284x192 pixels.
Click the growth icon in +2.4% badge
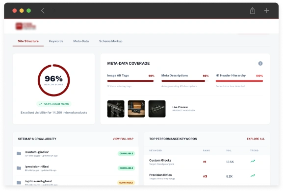pyautogui.click(x=40, y=104)
